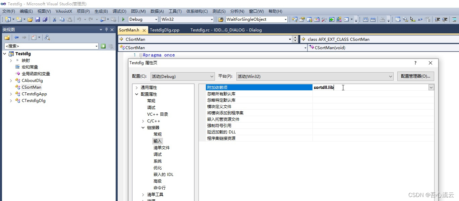Click the Open File folder icon
459x201 pixels.
point(30,19)
